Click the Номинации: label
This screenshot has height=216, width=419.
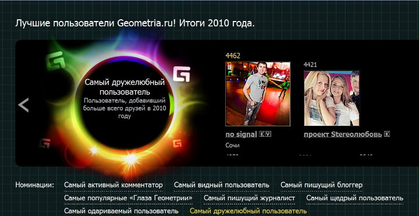[34, 185]
